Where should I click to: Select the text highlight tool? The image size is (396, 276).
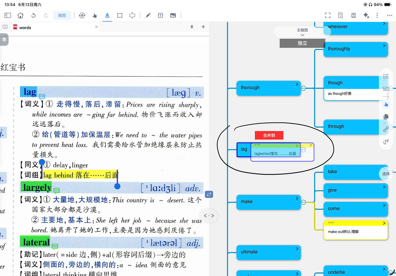[107, 15]
